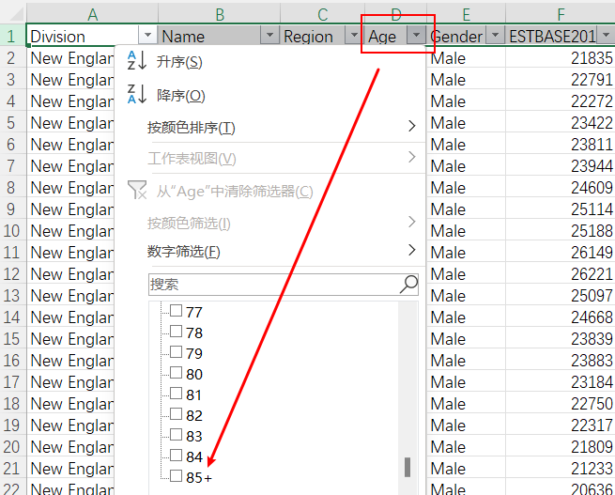The width and height of the screenshot is (615, 495).
Task: Click the search magnifier icon in filter box
Action: (409, 284)
